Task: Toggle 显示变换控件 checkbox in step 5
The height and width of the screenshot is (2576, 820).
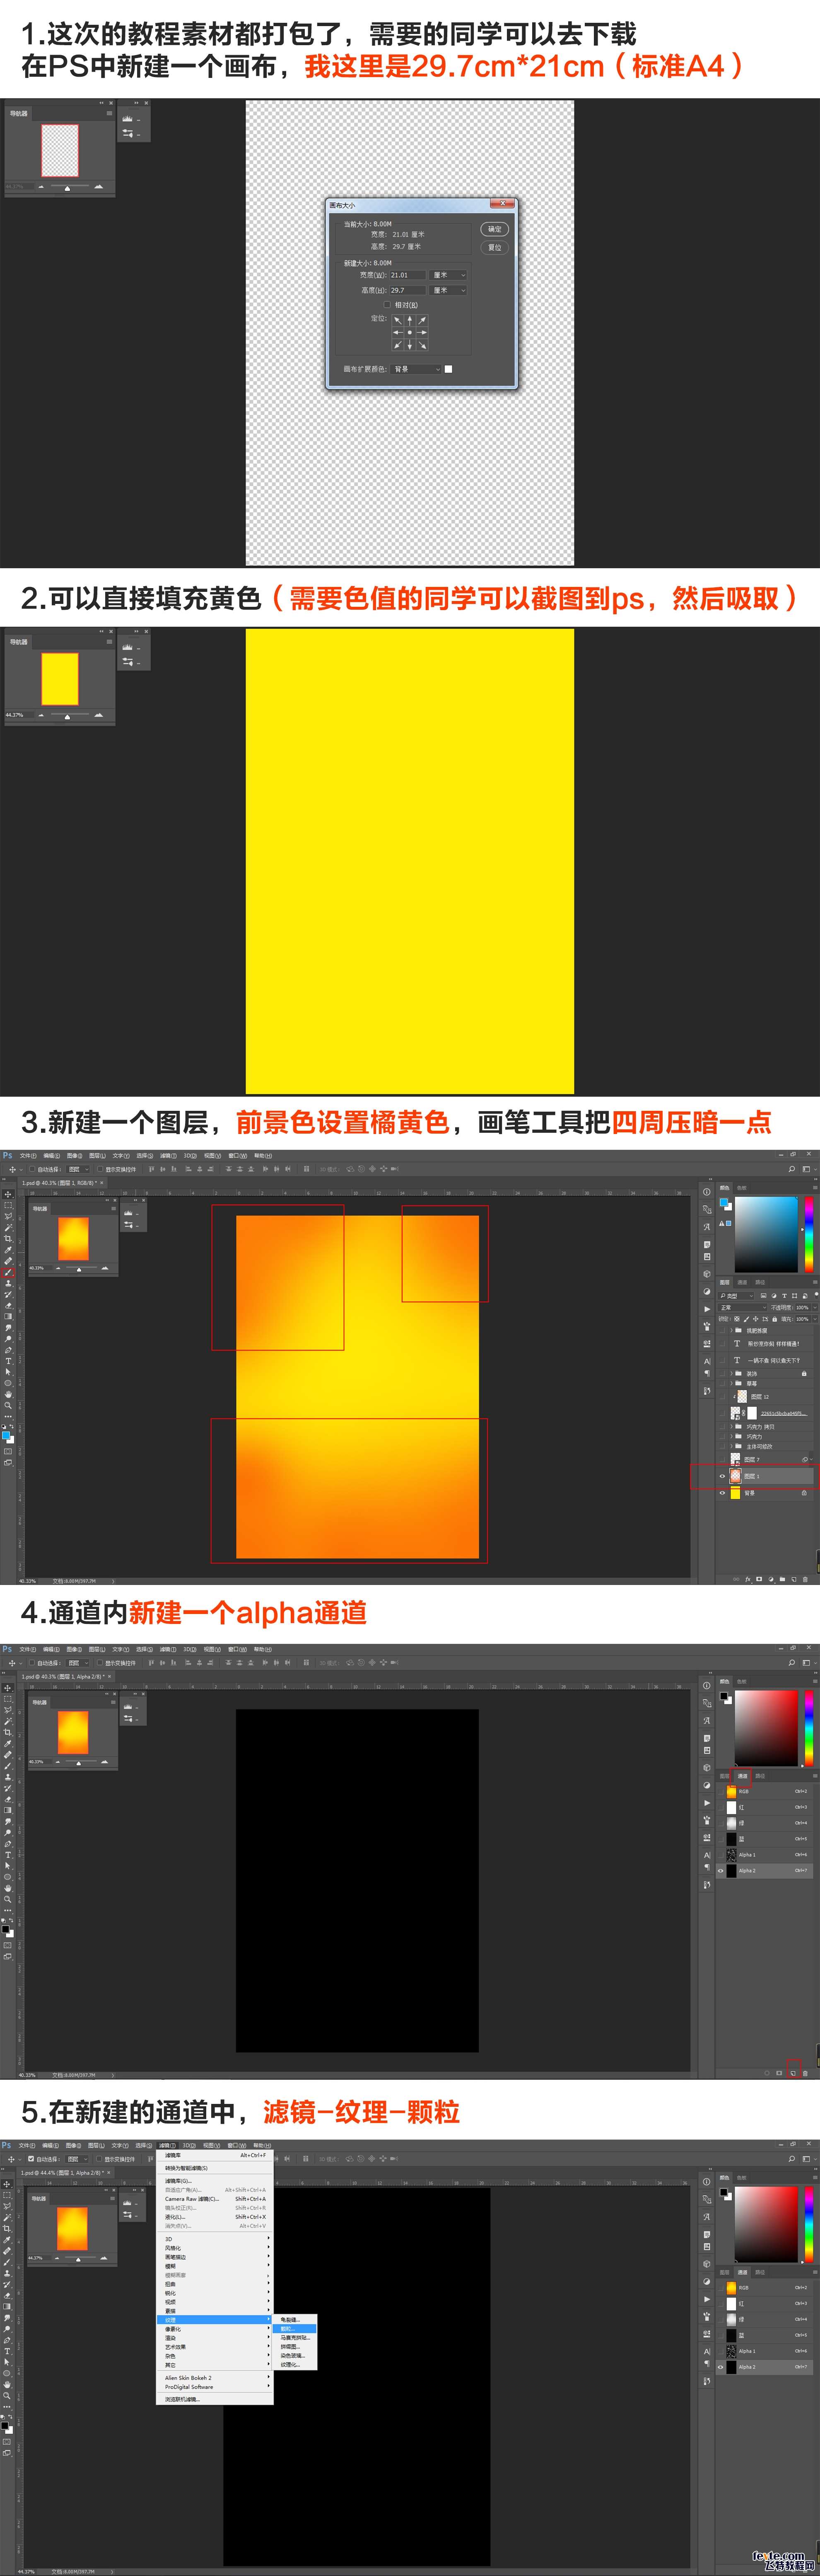Action: (x=99, y=2159)
